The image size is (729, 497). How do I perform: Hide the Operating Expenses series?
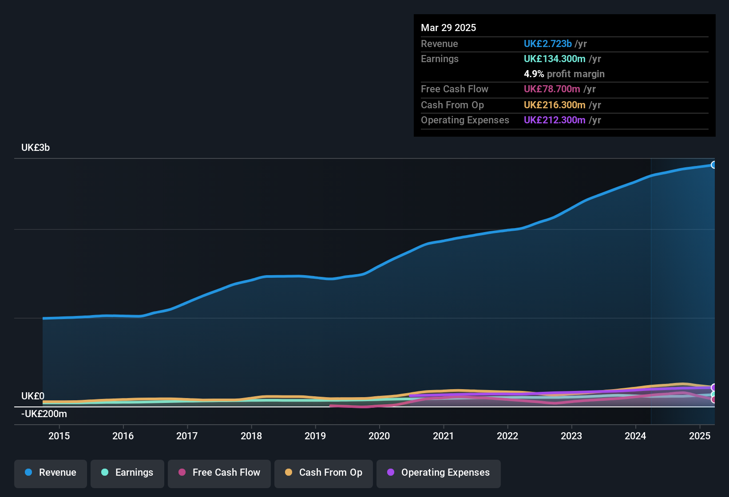tap(438, 473)
